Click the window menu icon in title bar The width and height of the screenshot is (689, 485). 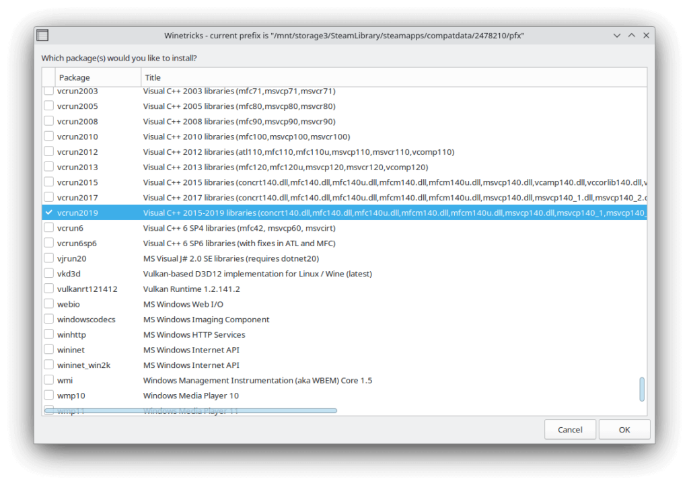tap(42, 35)
